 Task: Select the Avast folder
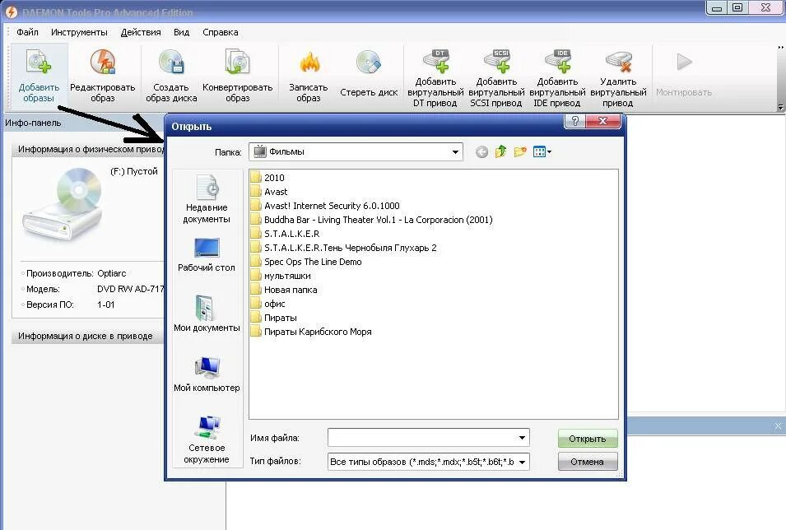[x=269, y=192]
